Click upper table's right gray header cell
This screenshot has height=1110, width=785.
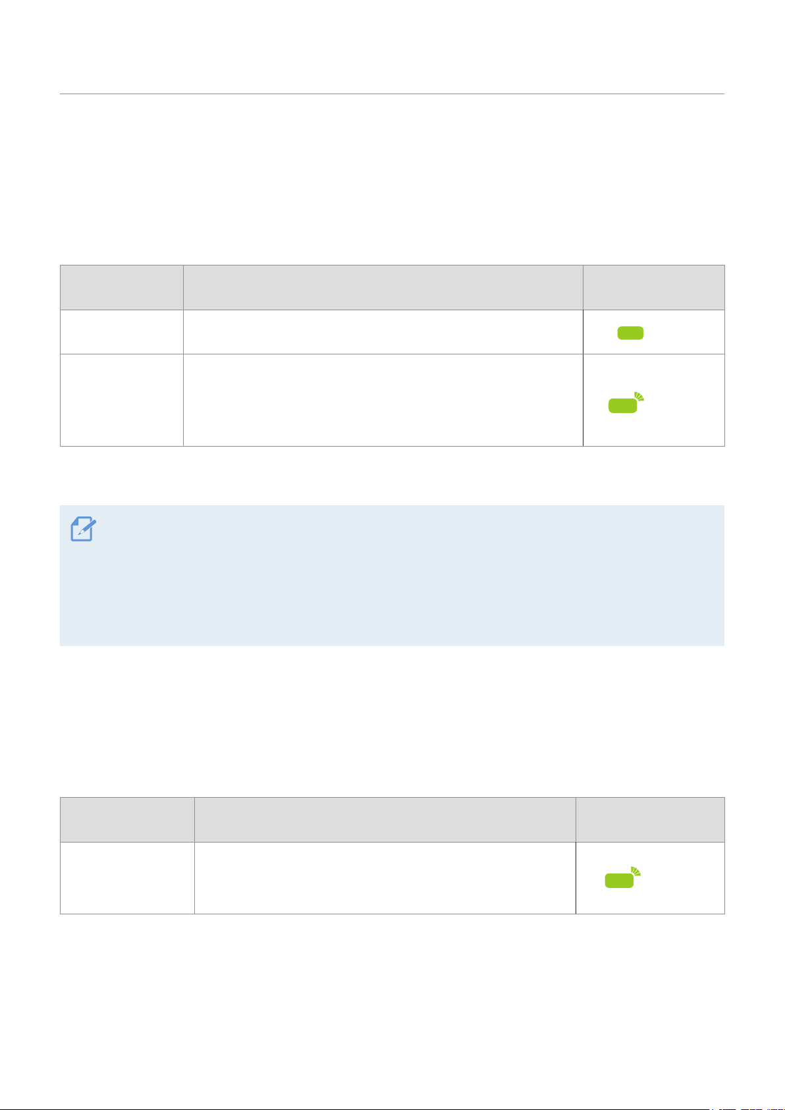[654, 288]
